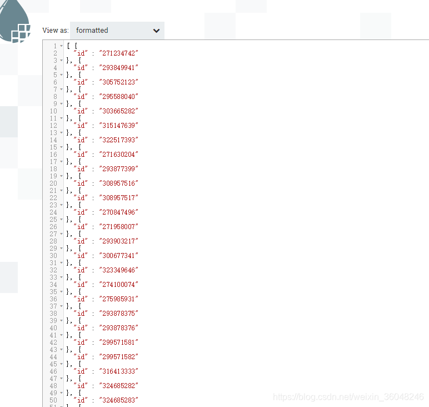Image resolution: width=429 pixels, height=407 pixels.
Task: Collapse the fold arrow on line 41
Action: coord(61,335)
